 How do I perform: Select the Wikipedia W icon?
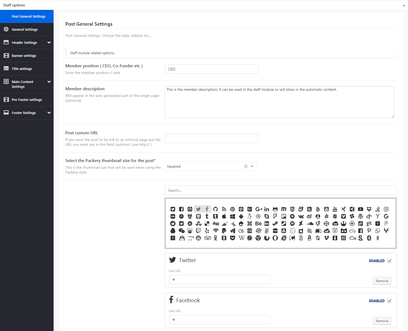[x=241, y=238]
